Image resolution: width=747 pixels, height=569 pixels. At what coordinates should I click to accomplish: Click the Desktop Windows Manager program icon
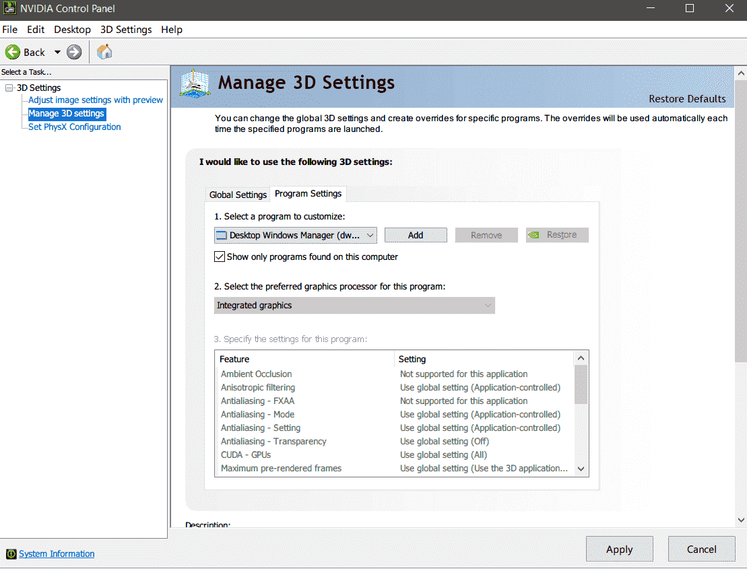pos(222,235)
